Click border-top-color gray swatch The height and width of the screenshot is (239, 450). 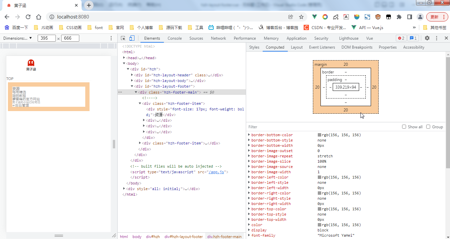tap(319, 209)
